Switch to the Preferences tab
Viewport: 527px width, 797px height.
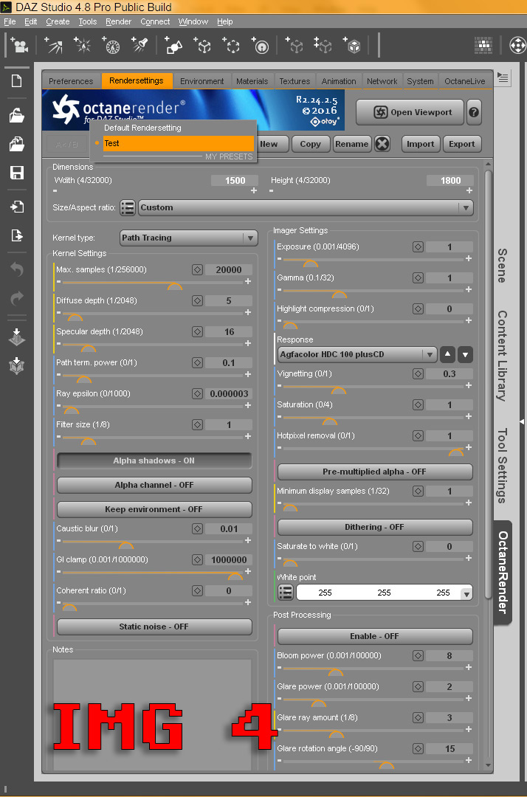pyautogui.click(x=71, y=81)
